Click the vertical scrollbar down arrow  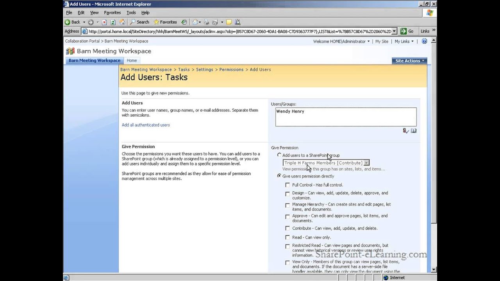point(434,269)
